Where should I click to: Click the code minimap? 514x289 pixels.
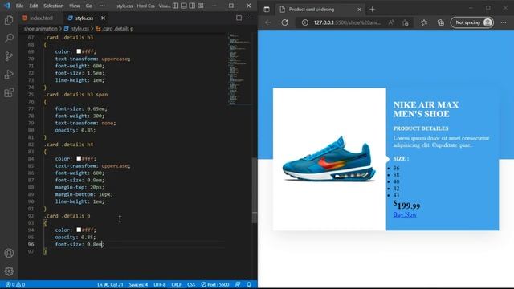(239, 69)
